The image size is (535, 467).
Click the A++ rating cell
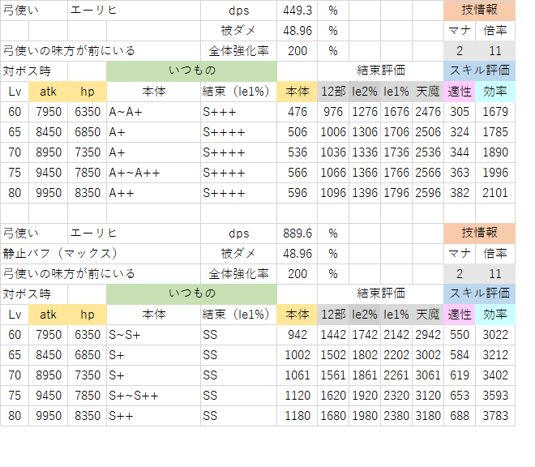pyautogui.click(x=152, y=193)
